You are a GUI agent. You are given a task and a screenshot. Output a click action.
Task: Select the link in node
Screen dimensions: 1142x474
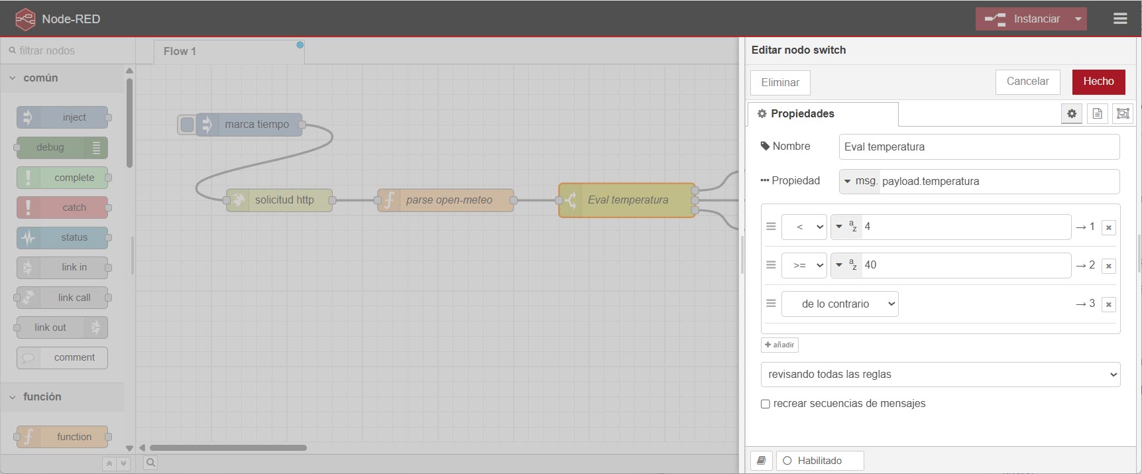[62, 267]
